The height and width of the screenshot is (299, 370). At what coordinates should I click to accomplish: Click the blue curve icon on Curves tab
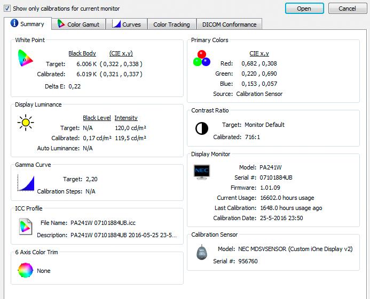116,24
